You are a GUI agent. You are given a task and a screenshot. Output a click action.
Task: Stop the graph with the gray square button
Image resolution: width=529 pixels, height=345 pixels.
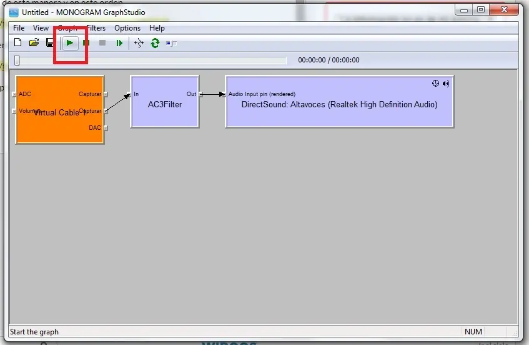[x=102, y=43]
